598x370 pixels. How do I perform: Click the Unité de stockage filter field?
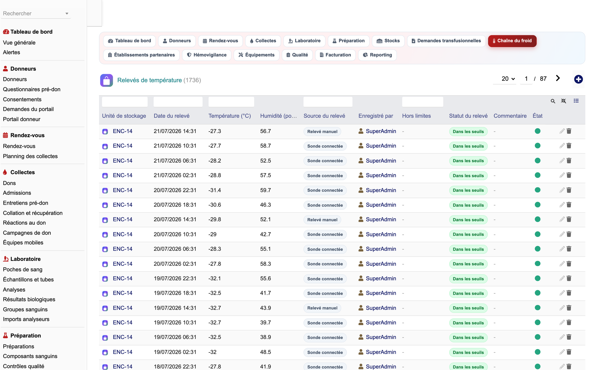click(125, 102)
